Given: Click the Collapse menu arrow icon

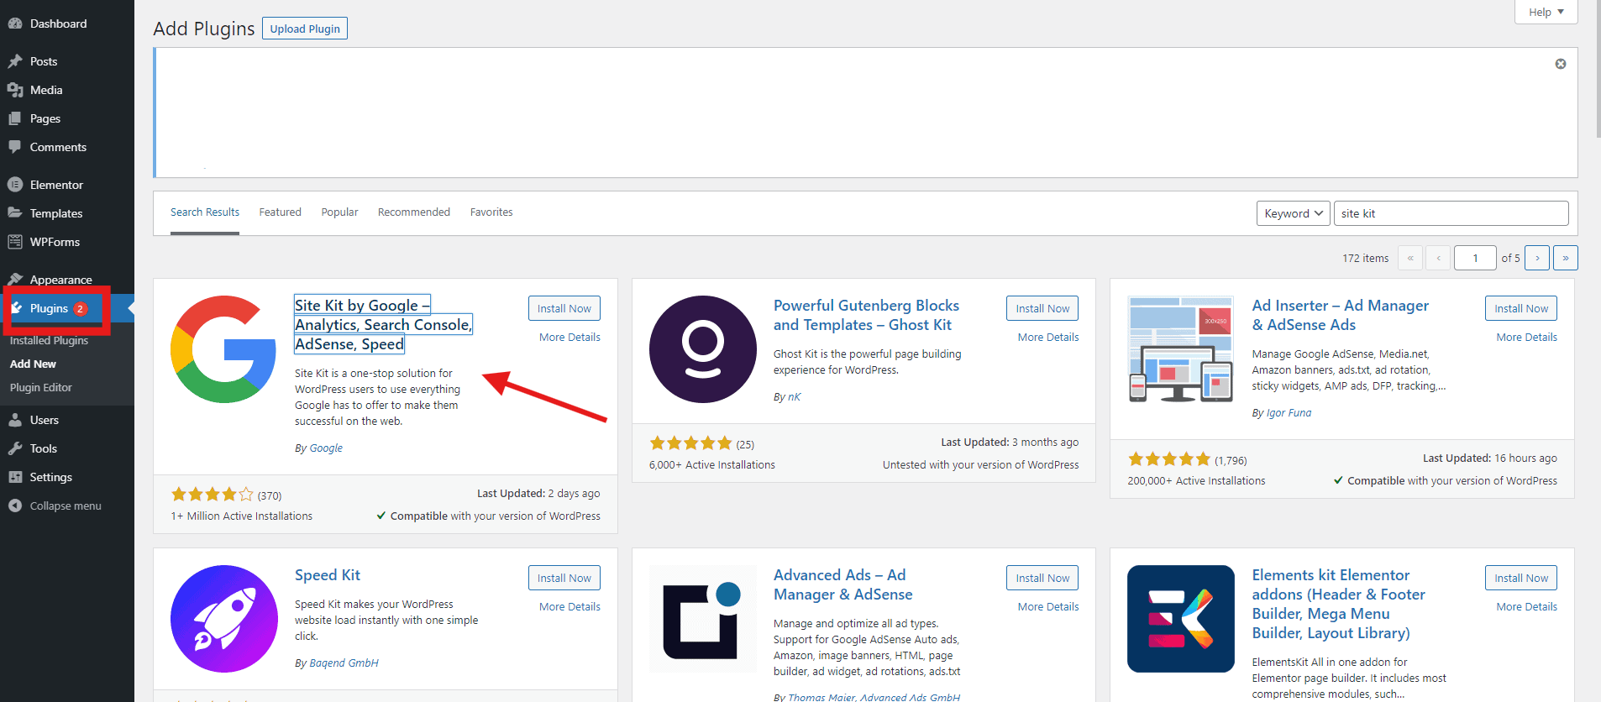Looking at the screenshot, I should [15, 506].
